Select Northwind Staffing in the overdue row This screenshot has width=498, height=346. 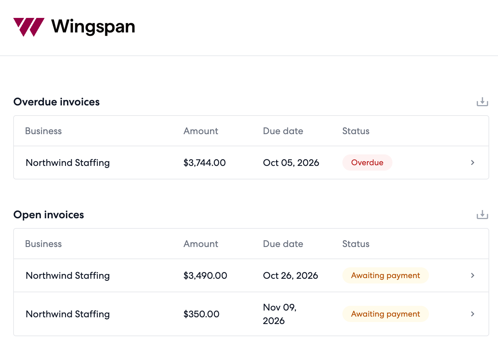coord(68,163)
